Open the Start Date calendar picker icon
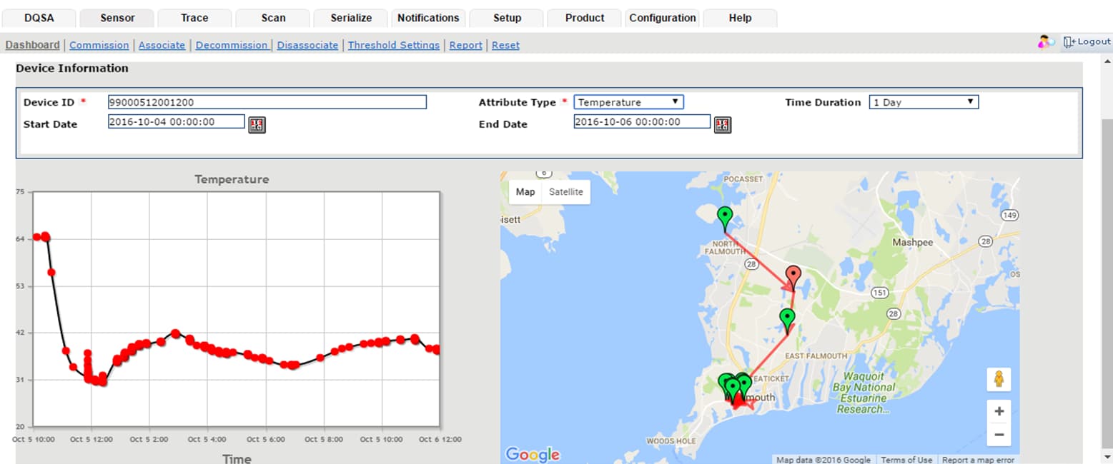The width and height of the screenshot is (1113, 464). [x=257, y=125]
